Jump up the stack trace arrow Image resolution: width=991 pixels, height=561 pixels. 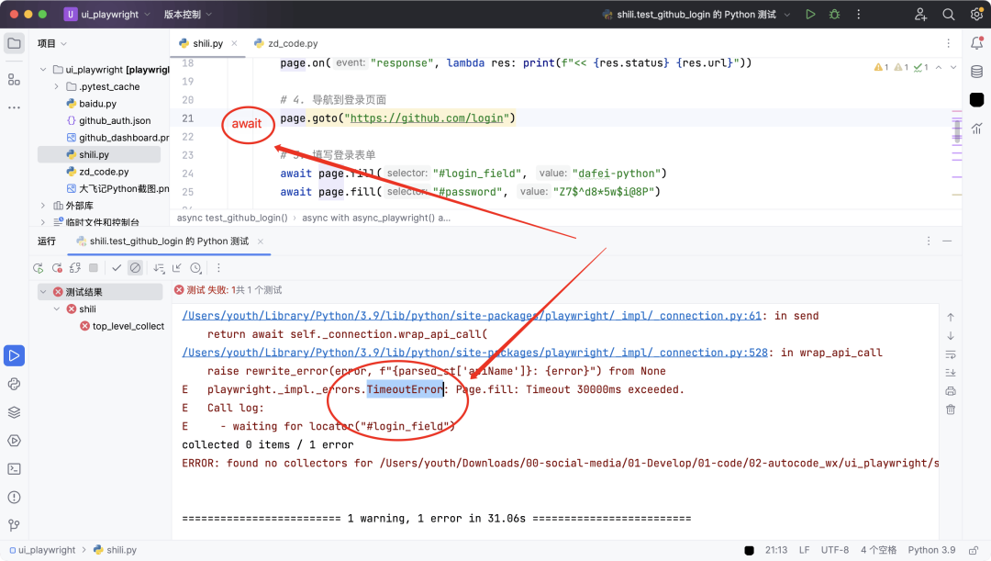tap(951, 318)
